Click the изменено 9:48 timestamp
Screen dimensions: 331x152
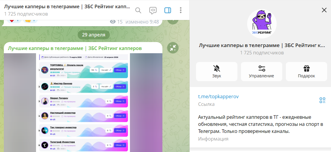(142, 22)
